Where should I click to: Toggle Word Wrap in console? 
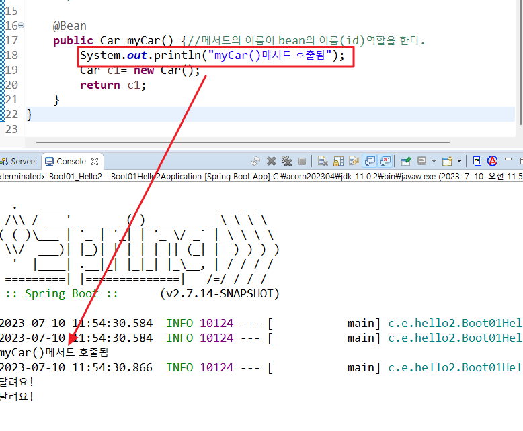pyautogui.click(x=354, y=162)
